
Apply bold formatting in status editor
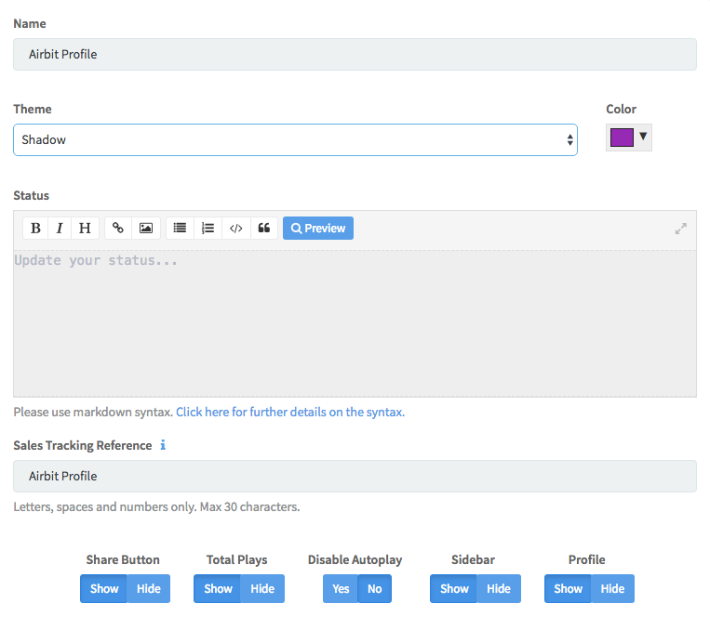(35, 228)
